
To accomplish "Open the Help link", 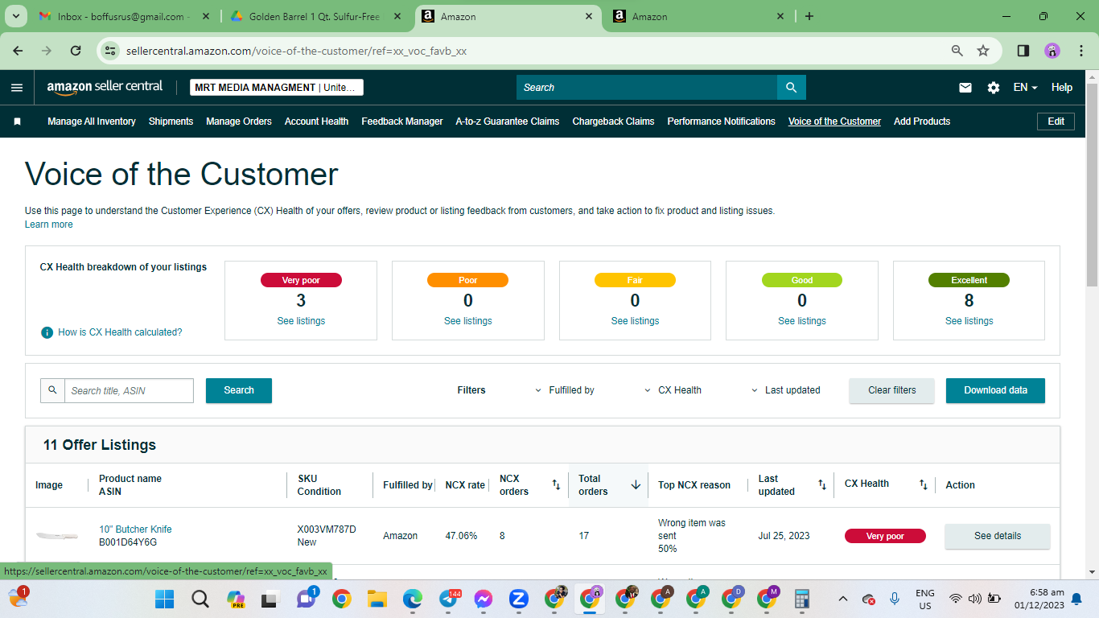I will (1062, 88).
